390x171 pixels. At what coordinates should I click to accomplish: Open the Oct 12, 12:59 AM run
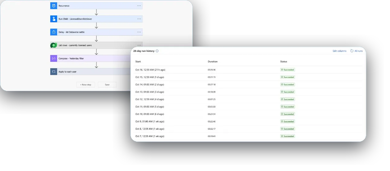pyautogui.click(x=150, y=99)
